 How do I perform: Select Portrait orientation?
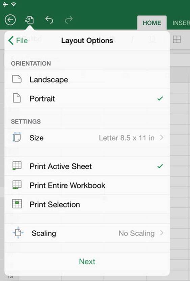point(87,98)
